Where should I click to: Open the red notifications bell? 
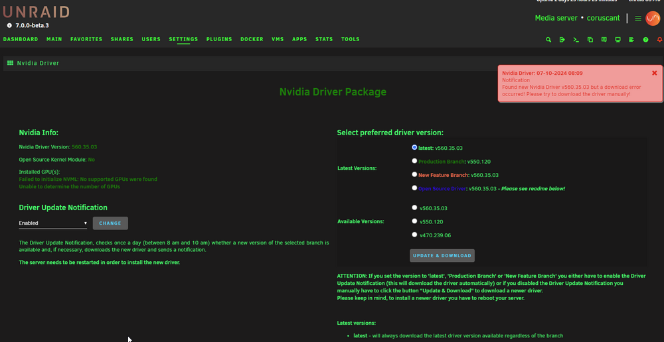click(659, 40)
